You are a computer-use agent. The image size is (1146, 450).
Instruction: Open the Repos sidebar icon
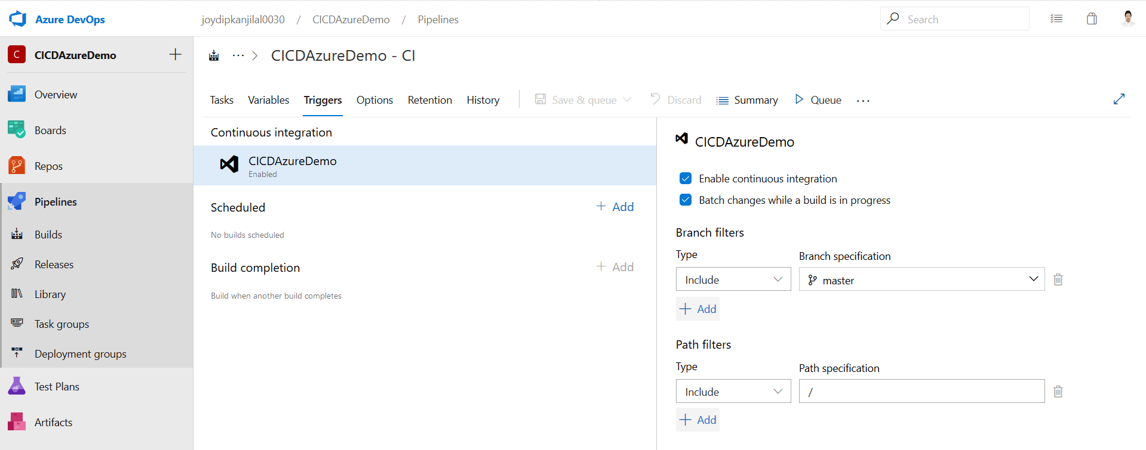[17, 166]
